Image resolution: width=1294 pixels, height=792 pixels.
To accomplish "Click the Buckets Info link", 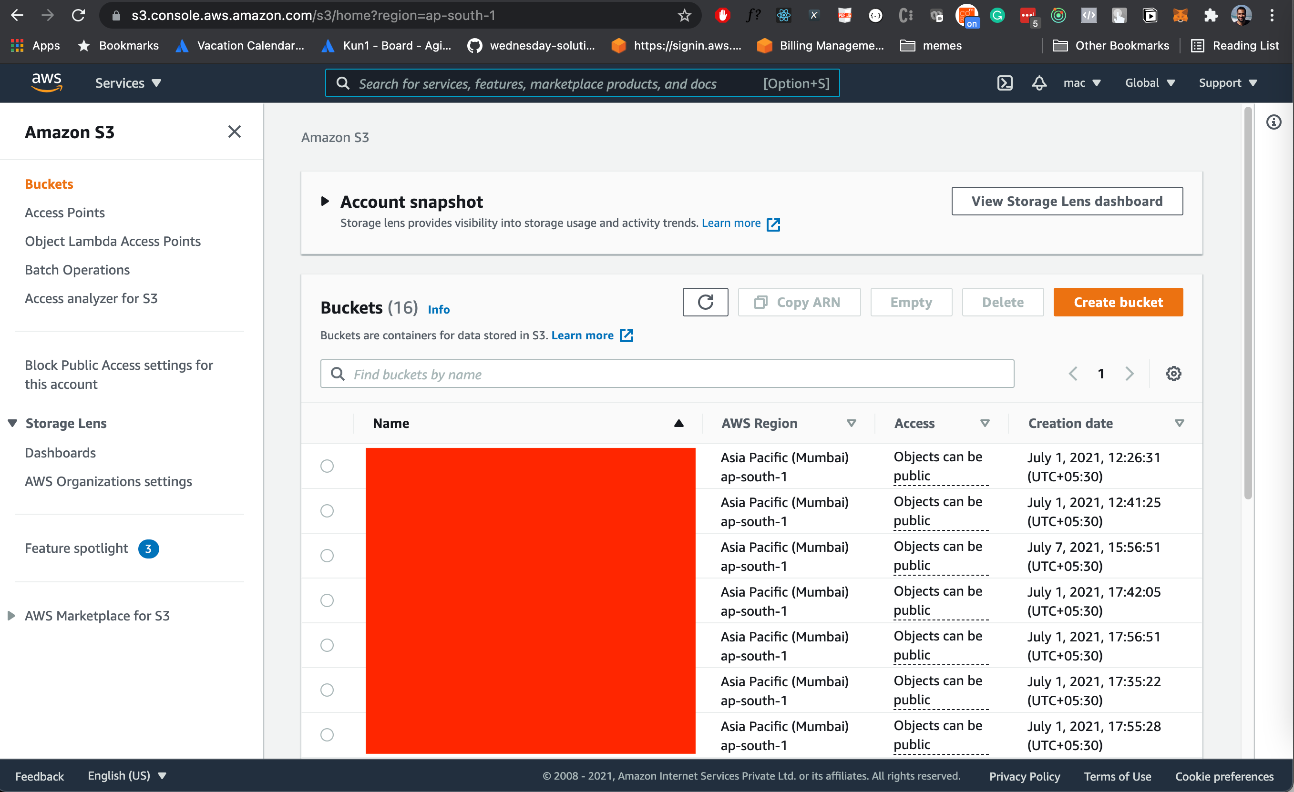I will click(439, 309).
